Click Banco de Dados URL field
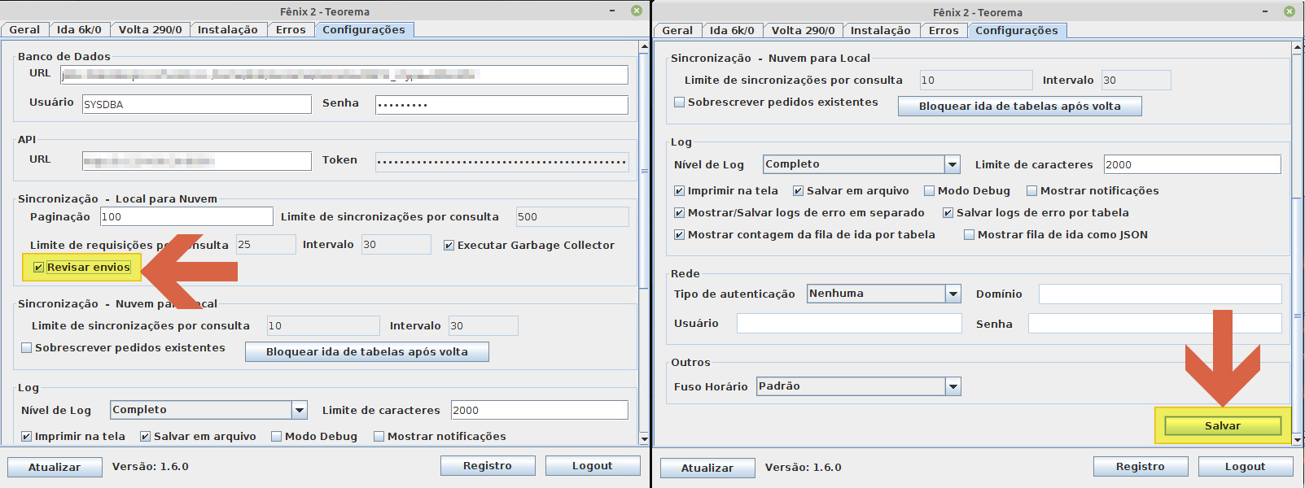 point(344,75)
